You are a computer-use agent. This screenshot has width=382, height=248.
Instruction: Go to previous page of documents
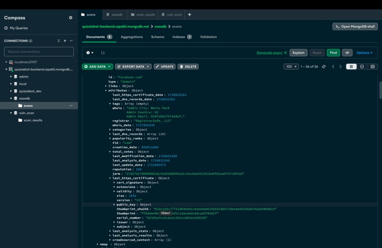[333, 66]
